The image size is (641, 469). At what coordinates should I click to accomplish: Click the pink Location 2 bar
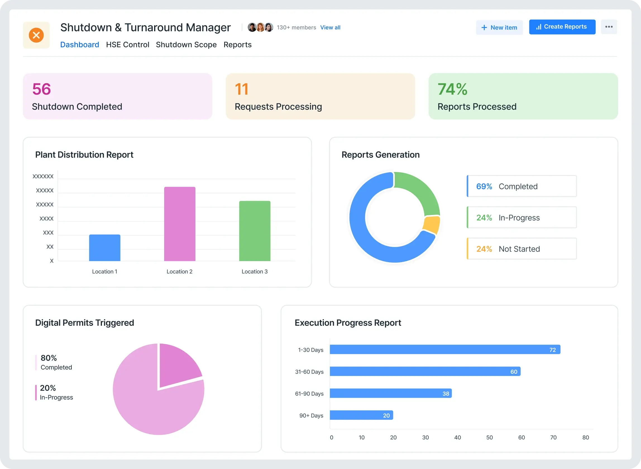[180, 224]
